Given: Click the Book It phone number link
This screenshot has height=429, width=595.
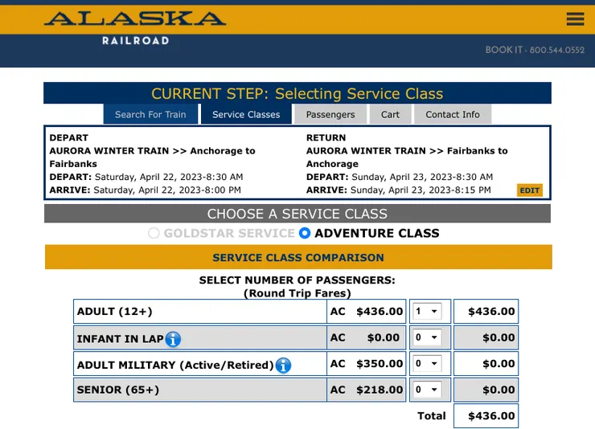Looking at the screenshot, I should pyautogui.click(x=535, y=50).
